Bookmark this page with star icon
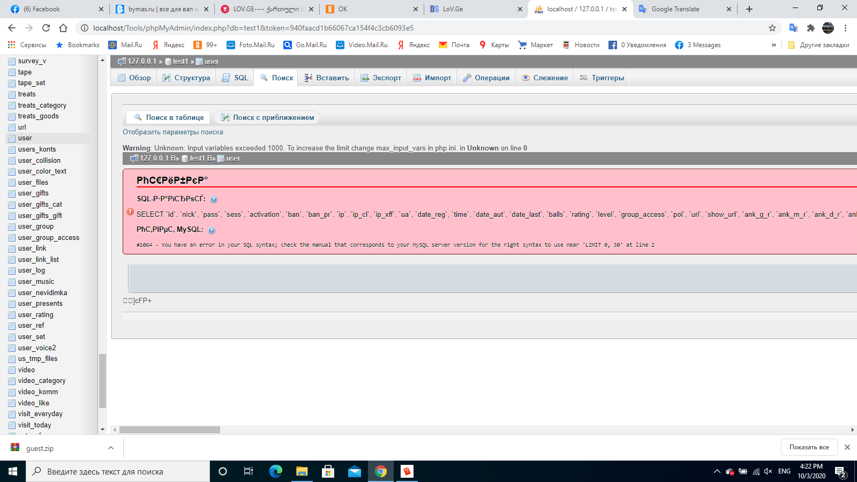The width and height of the screenshot is (857, 482). 772,28
